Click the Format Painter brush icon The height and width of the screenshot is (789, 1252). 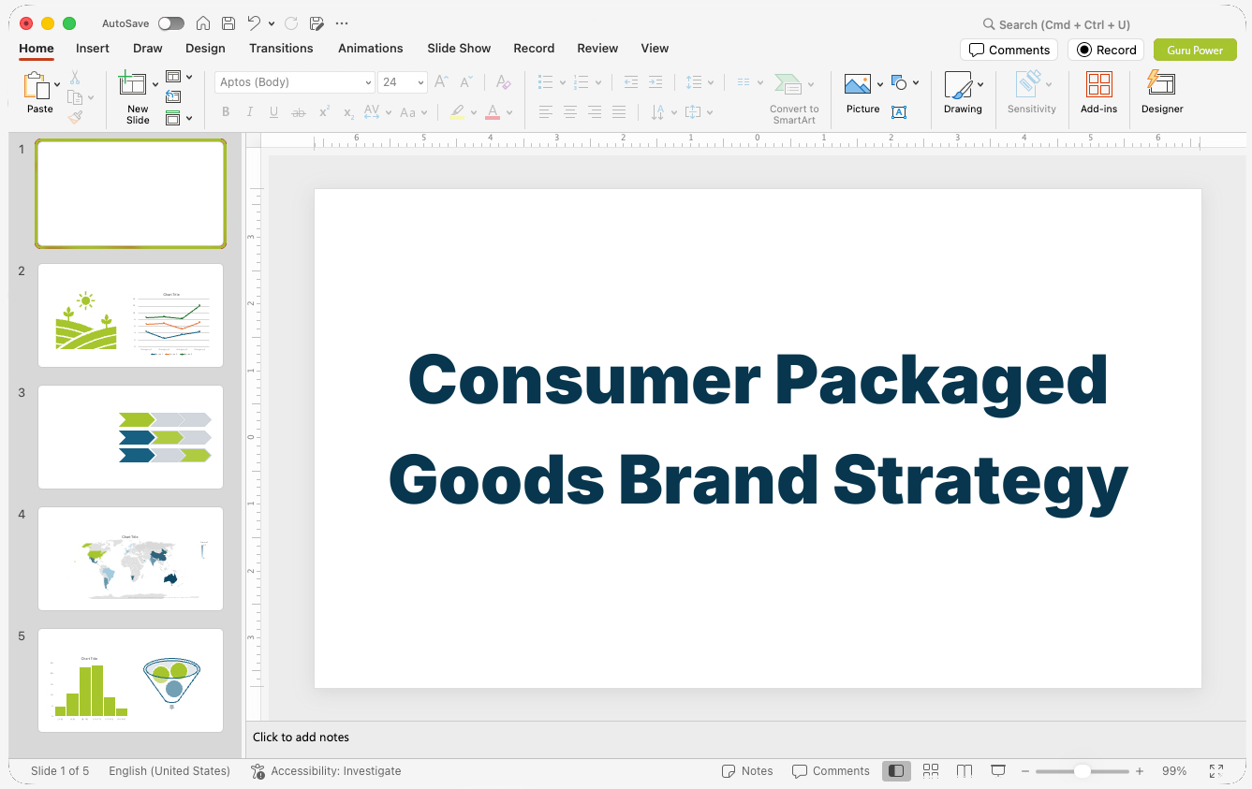coord(75,117)
